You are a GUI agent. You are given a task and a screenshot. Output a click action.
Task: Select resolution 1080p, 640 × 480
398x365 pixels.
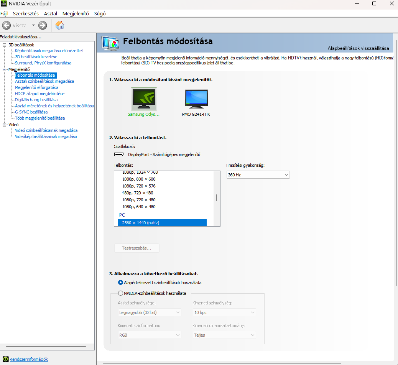coord(139,207)
